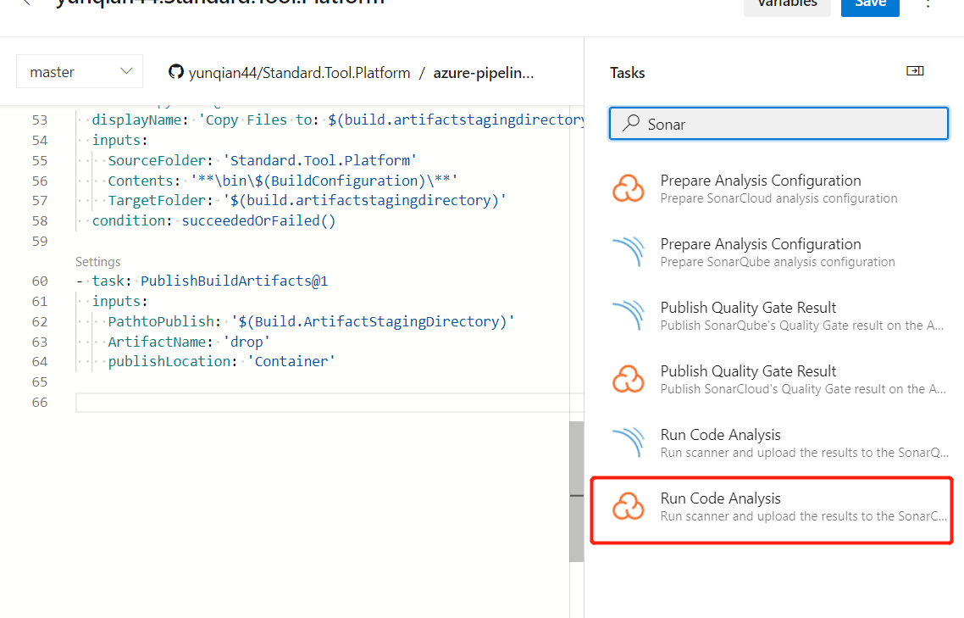
Task: Select the SonarQube Publish Quality Gate Result icon
Action: pyautogui.click(x=628, y=315)
